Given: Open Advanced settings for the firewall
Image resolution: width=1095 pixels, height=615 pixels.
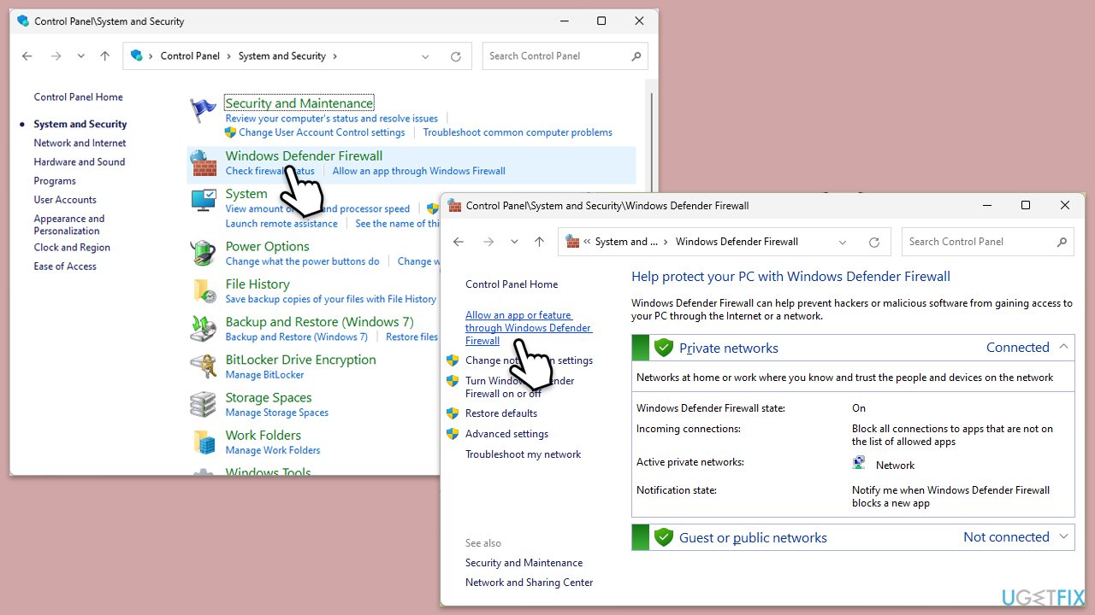Looking at the screenshot, I should point(506,434).
